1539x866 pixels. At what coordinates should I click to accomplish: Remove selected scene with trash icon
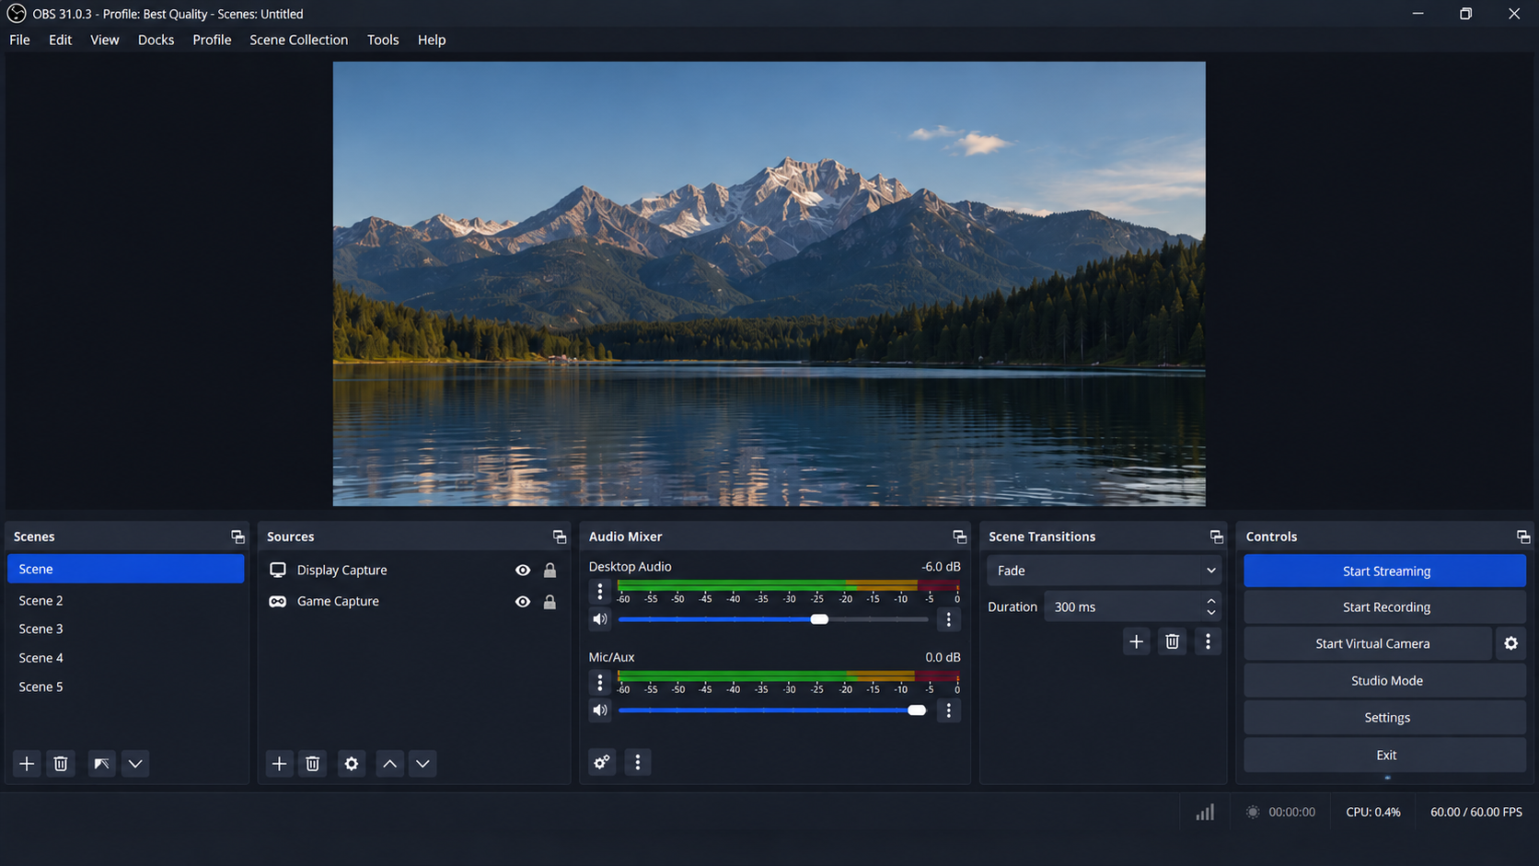[x=61, y=764]
